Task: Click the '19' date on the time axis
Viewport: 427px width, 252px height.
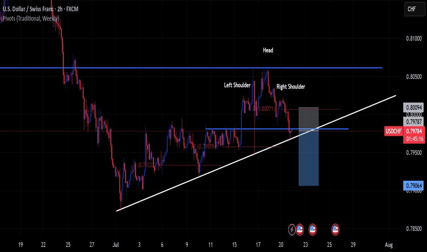Action: [21, 245]
